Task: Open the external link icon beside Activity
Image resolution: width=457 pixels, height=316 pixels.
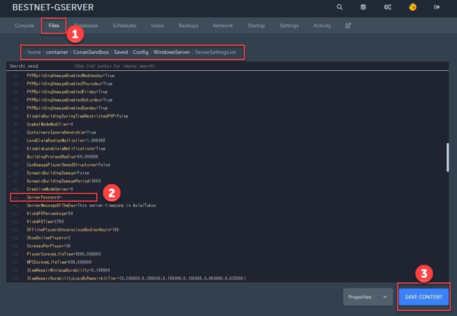Action: 348,25
